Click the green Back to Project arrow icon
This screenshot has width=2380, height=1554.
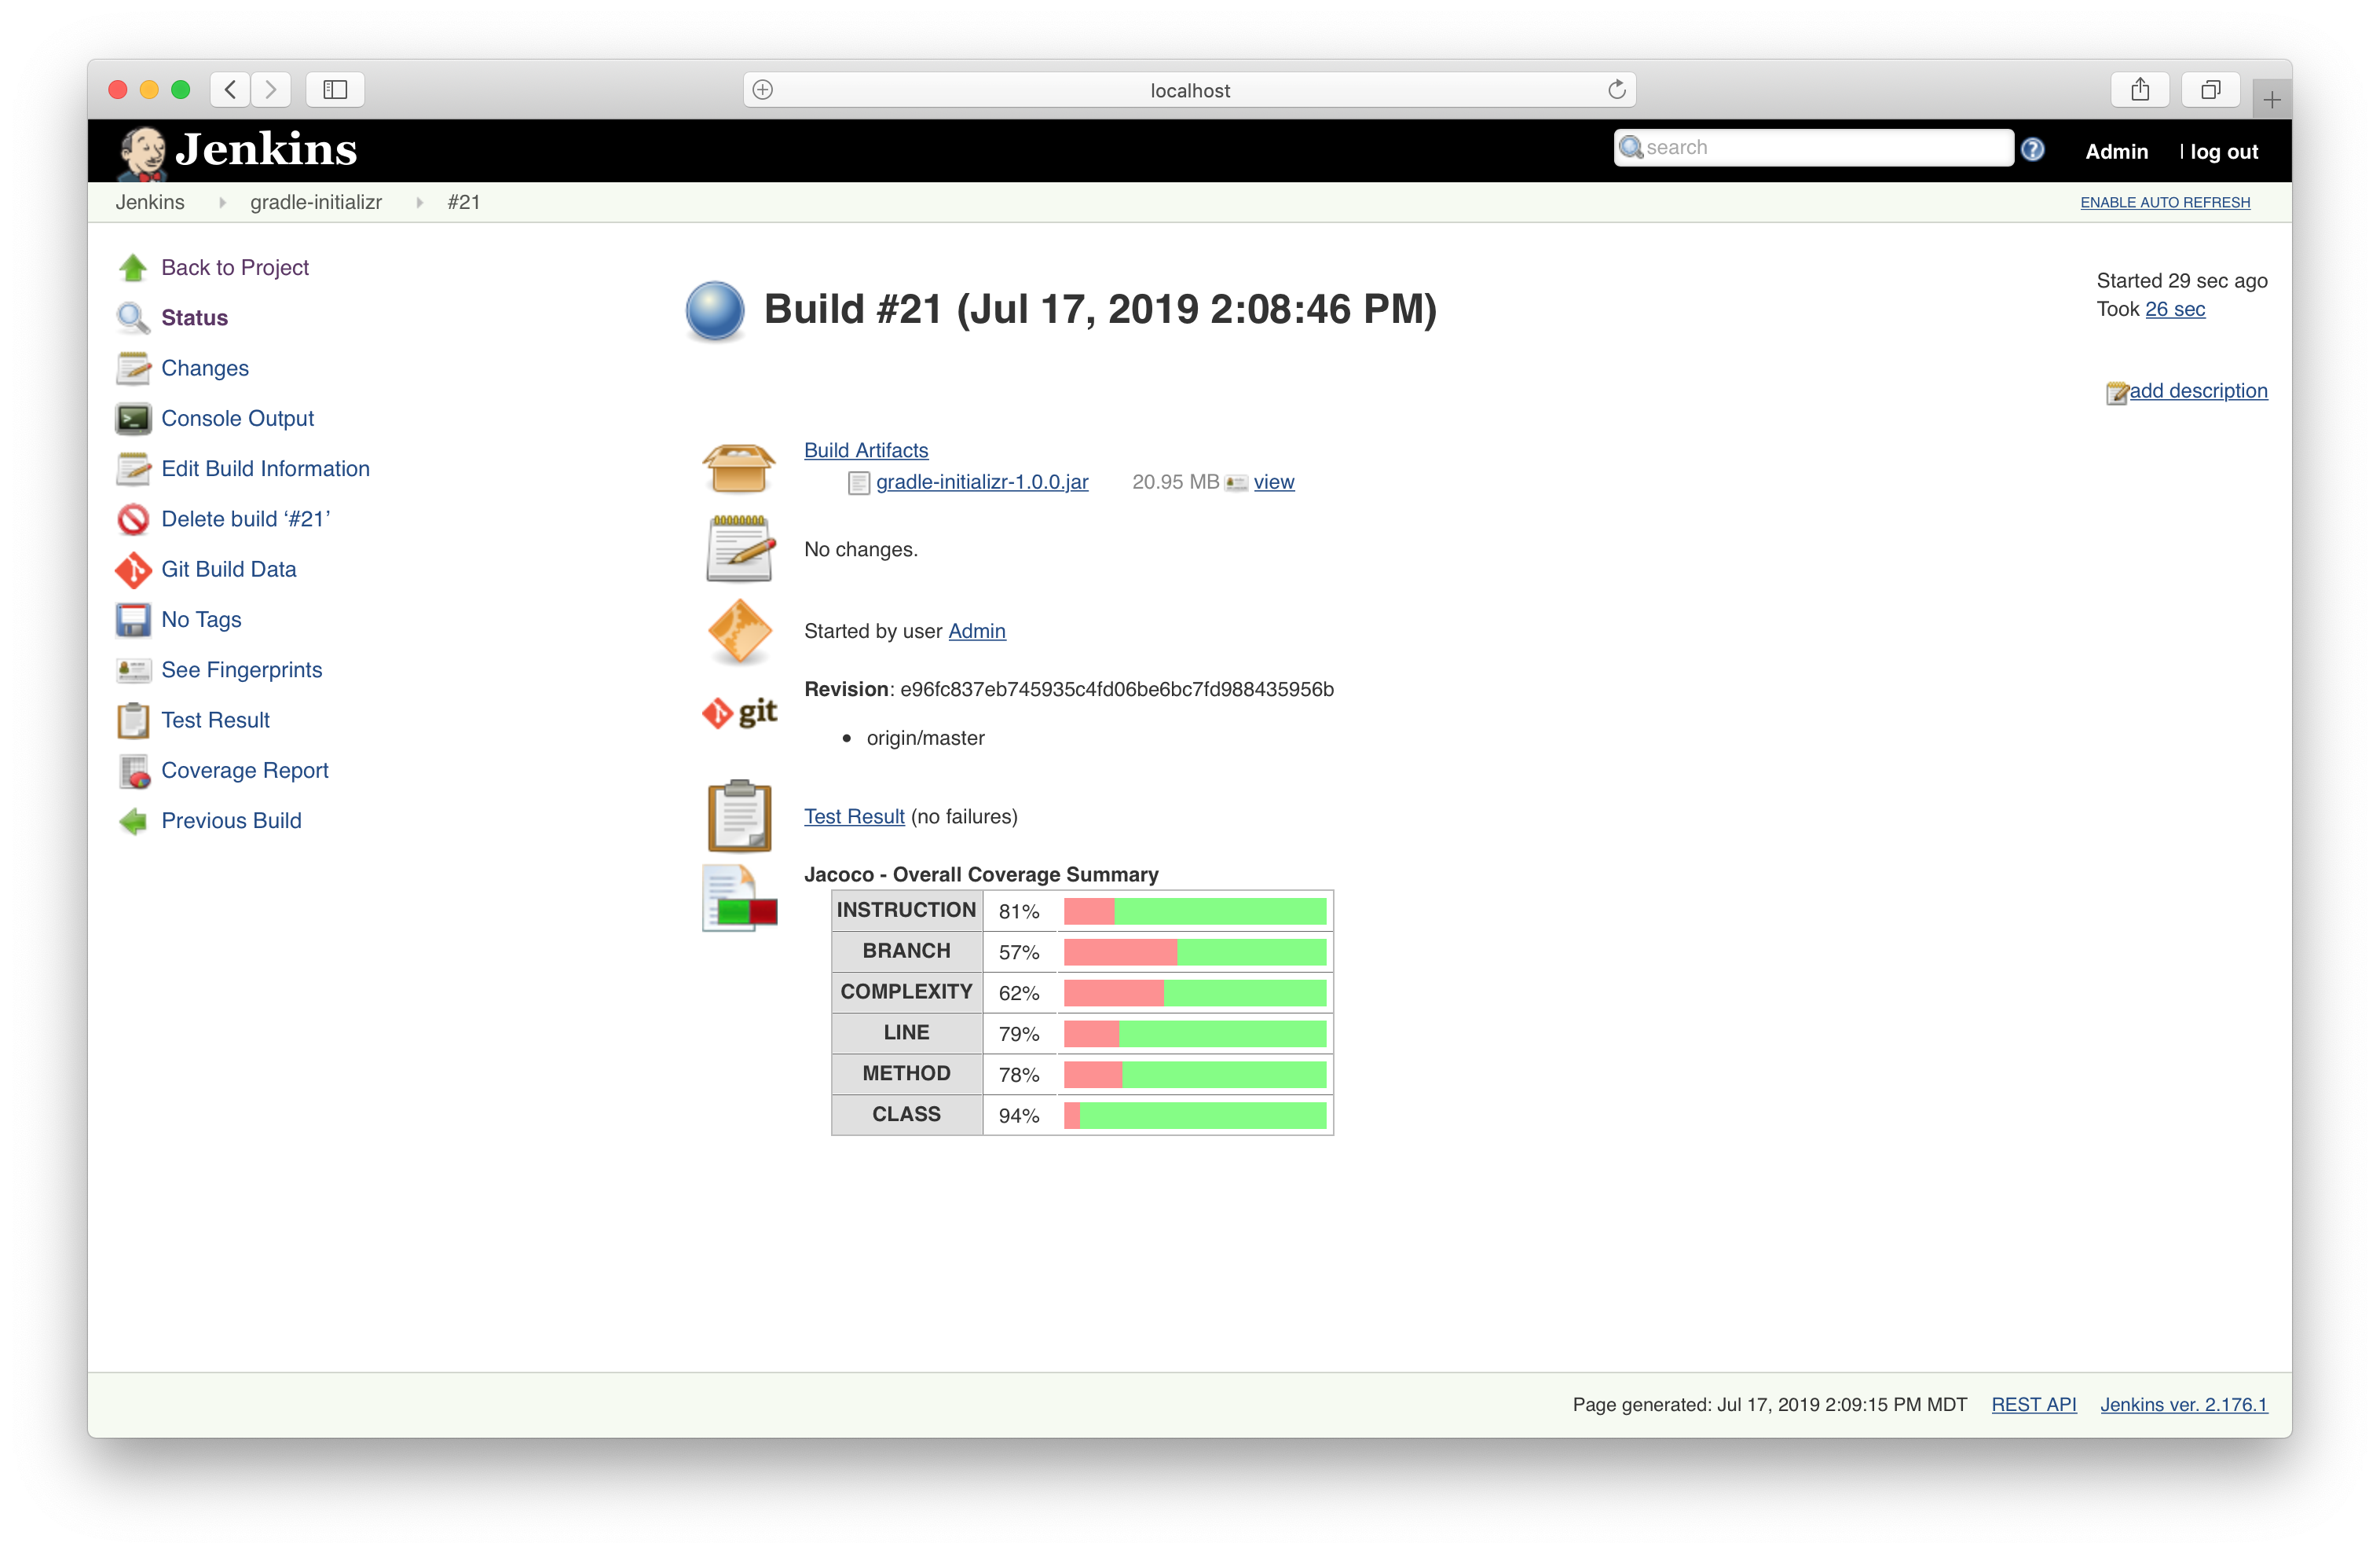coord(133,268)
